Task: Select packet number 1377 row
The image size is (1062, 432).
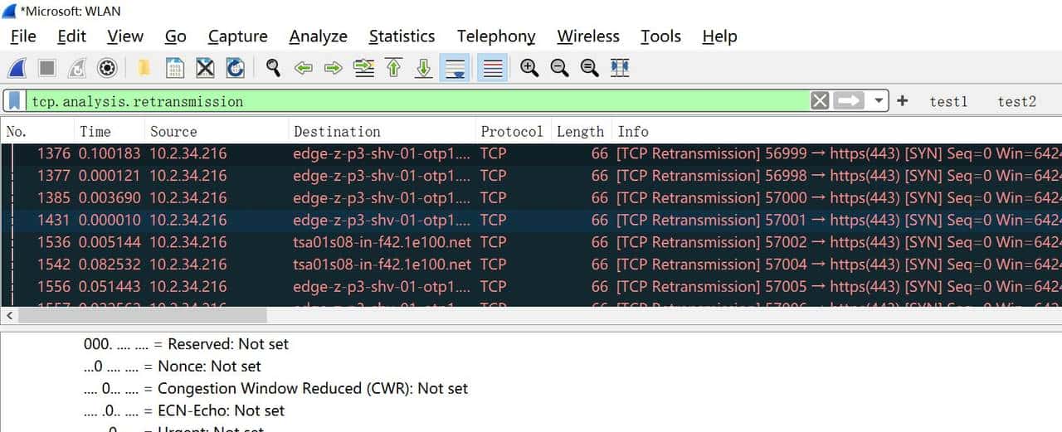Action: click(x=531, y=176)
